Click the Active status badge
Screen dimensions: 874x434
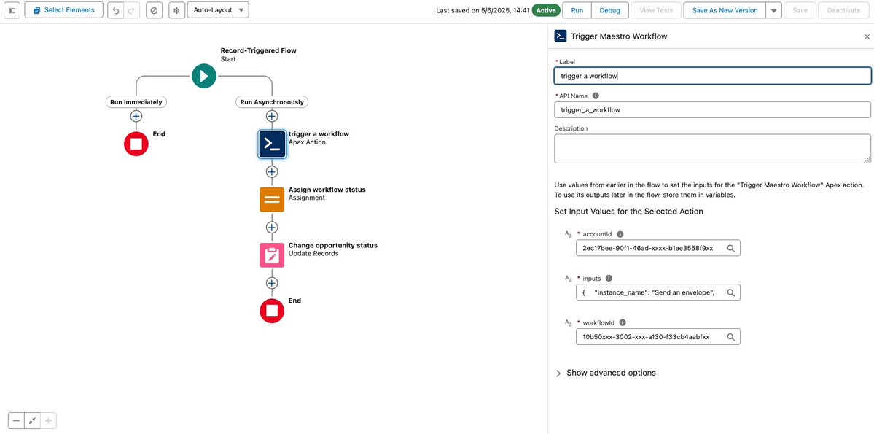pos(546,11)
